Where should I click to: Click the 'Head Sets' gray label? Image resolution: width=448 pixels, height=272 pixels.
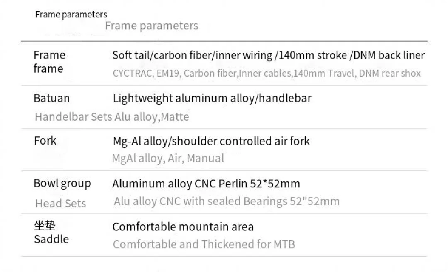click(x=60, y=204)
